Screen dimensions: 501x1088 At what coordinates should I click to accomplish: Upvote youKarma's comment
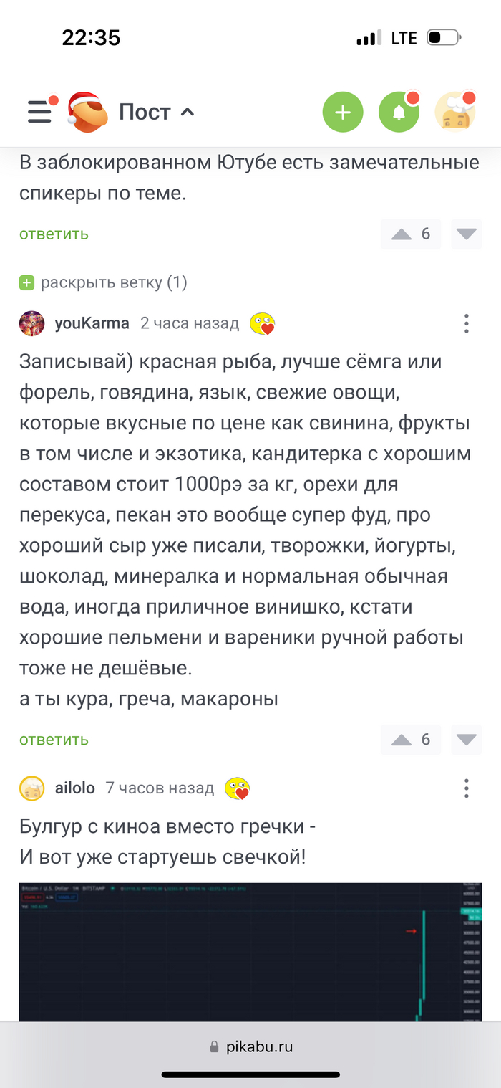[402, 740]
